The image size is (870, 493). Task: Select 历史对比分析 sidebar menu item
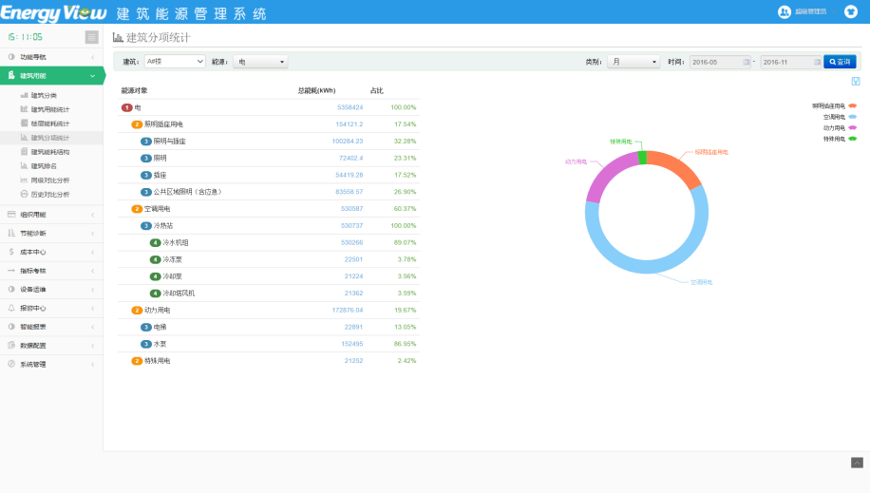51,195
